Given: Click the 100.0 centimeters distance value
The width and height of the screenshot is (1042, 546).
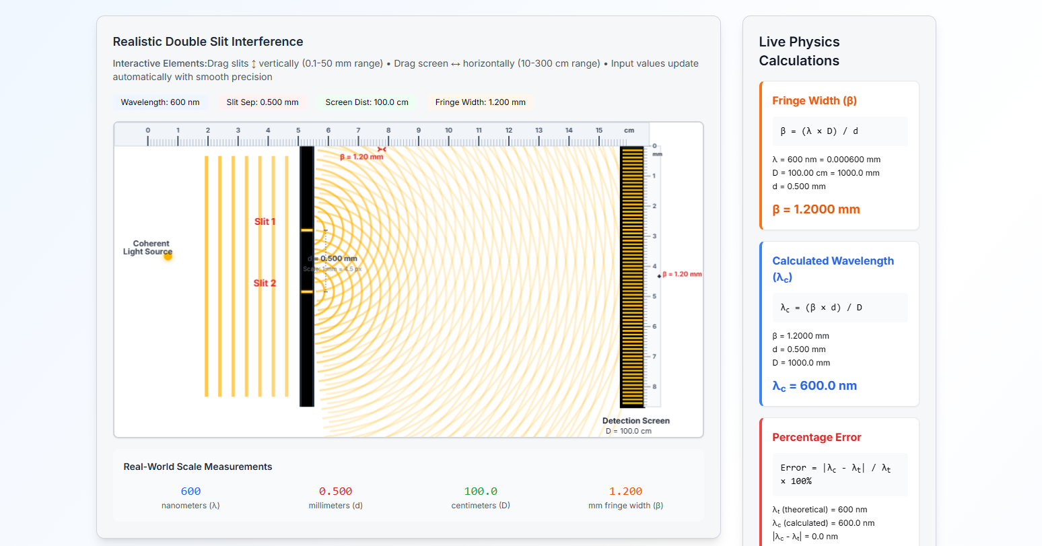Looking at the screenshot, I should tap(481, 491).
